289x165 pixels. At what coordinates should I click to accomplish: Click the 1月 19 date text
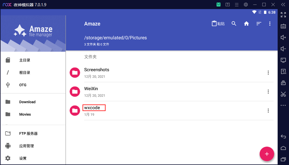89,115
